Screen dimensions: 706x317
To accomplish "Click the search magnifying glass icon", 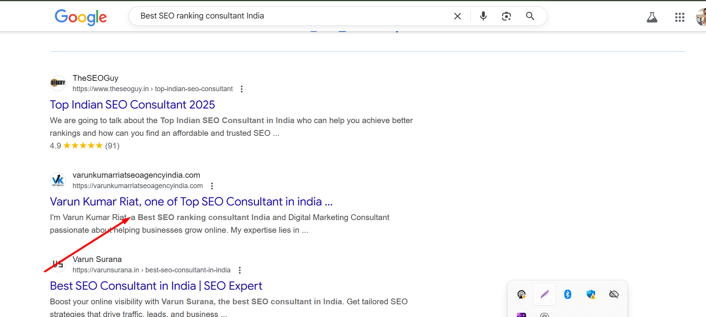I will [x=530, y=16].
